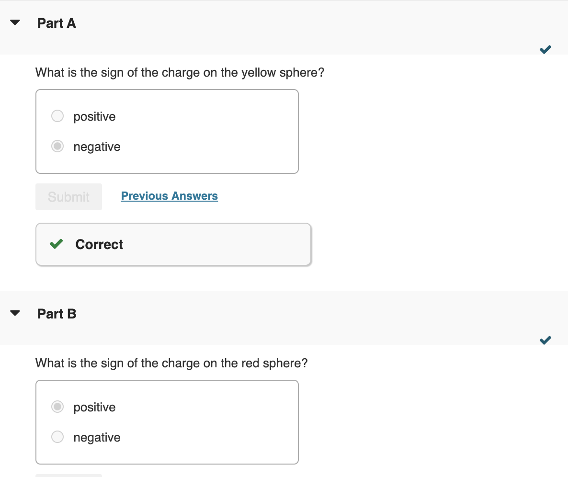Click the Part A header label

coord(57,23)
